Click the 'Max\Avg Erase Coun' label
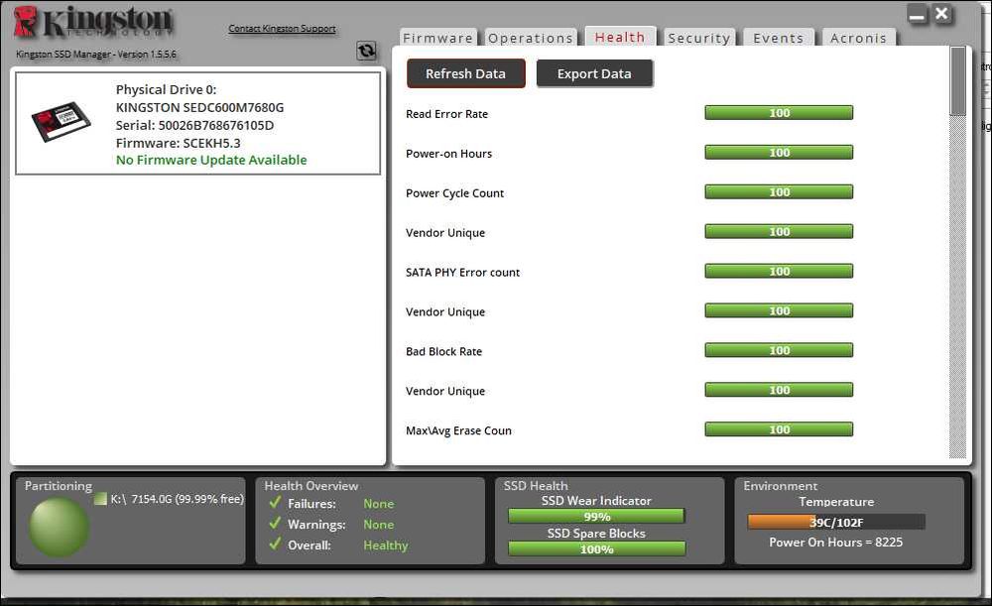Image resolution: width=992 pixels, height=606 pixels. tap(458, 430)
